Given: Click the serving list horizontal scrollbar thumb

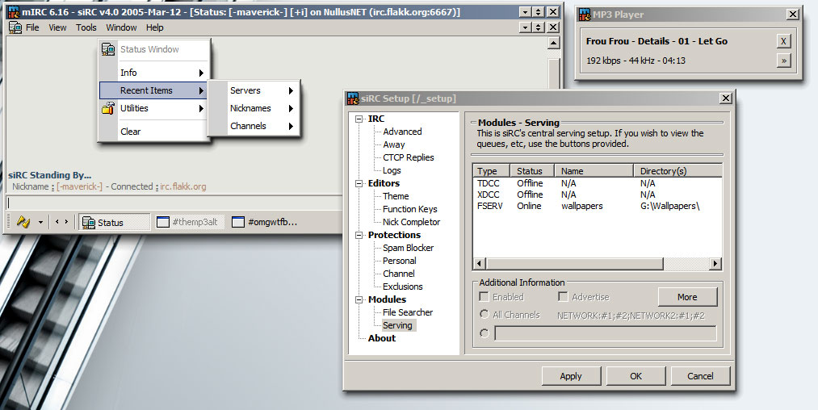Looking at the screenshot, I should pos(574,263).
